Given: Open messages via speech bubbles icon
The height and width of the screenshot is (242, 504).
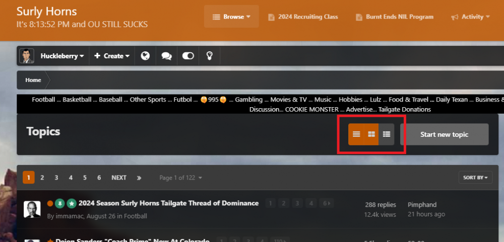Looking at the screenshot, I should (166, 56).
